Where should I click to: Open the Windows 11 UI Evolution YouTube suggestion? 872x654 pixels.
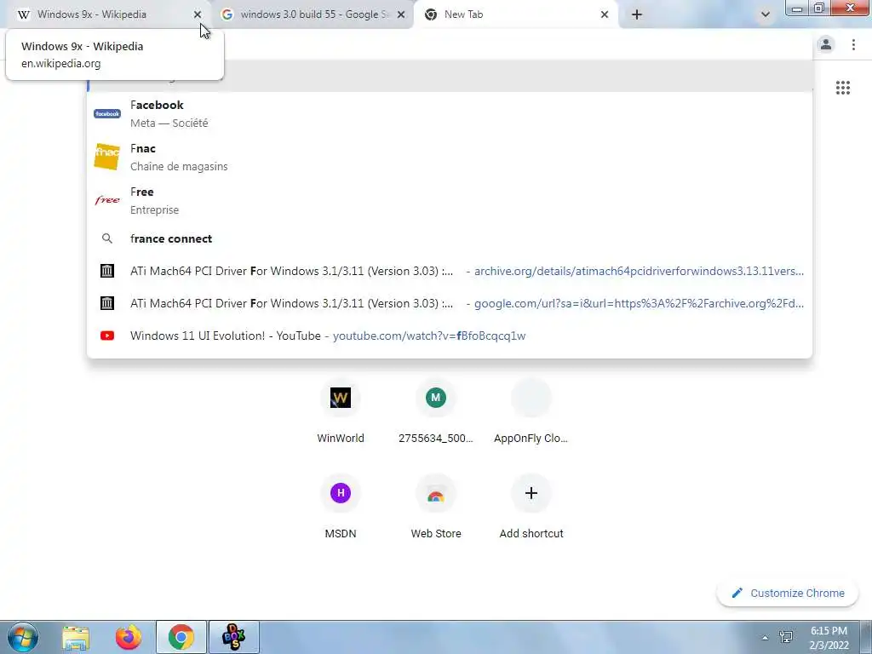pyautogui.click(x=450, y=336)
